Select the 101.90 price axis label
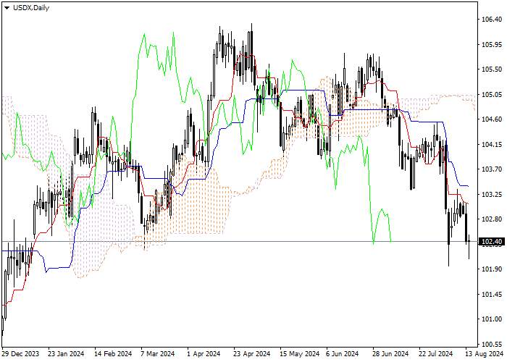Viewport: 507px width, 362px height. click(491, 269)
